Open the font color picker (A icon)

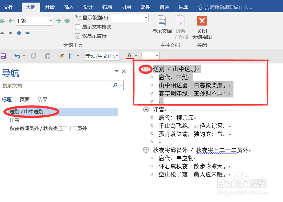pos(129,56)
